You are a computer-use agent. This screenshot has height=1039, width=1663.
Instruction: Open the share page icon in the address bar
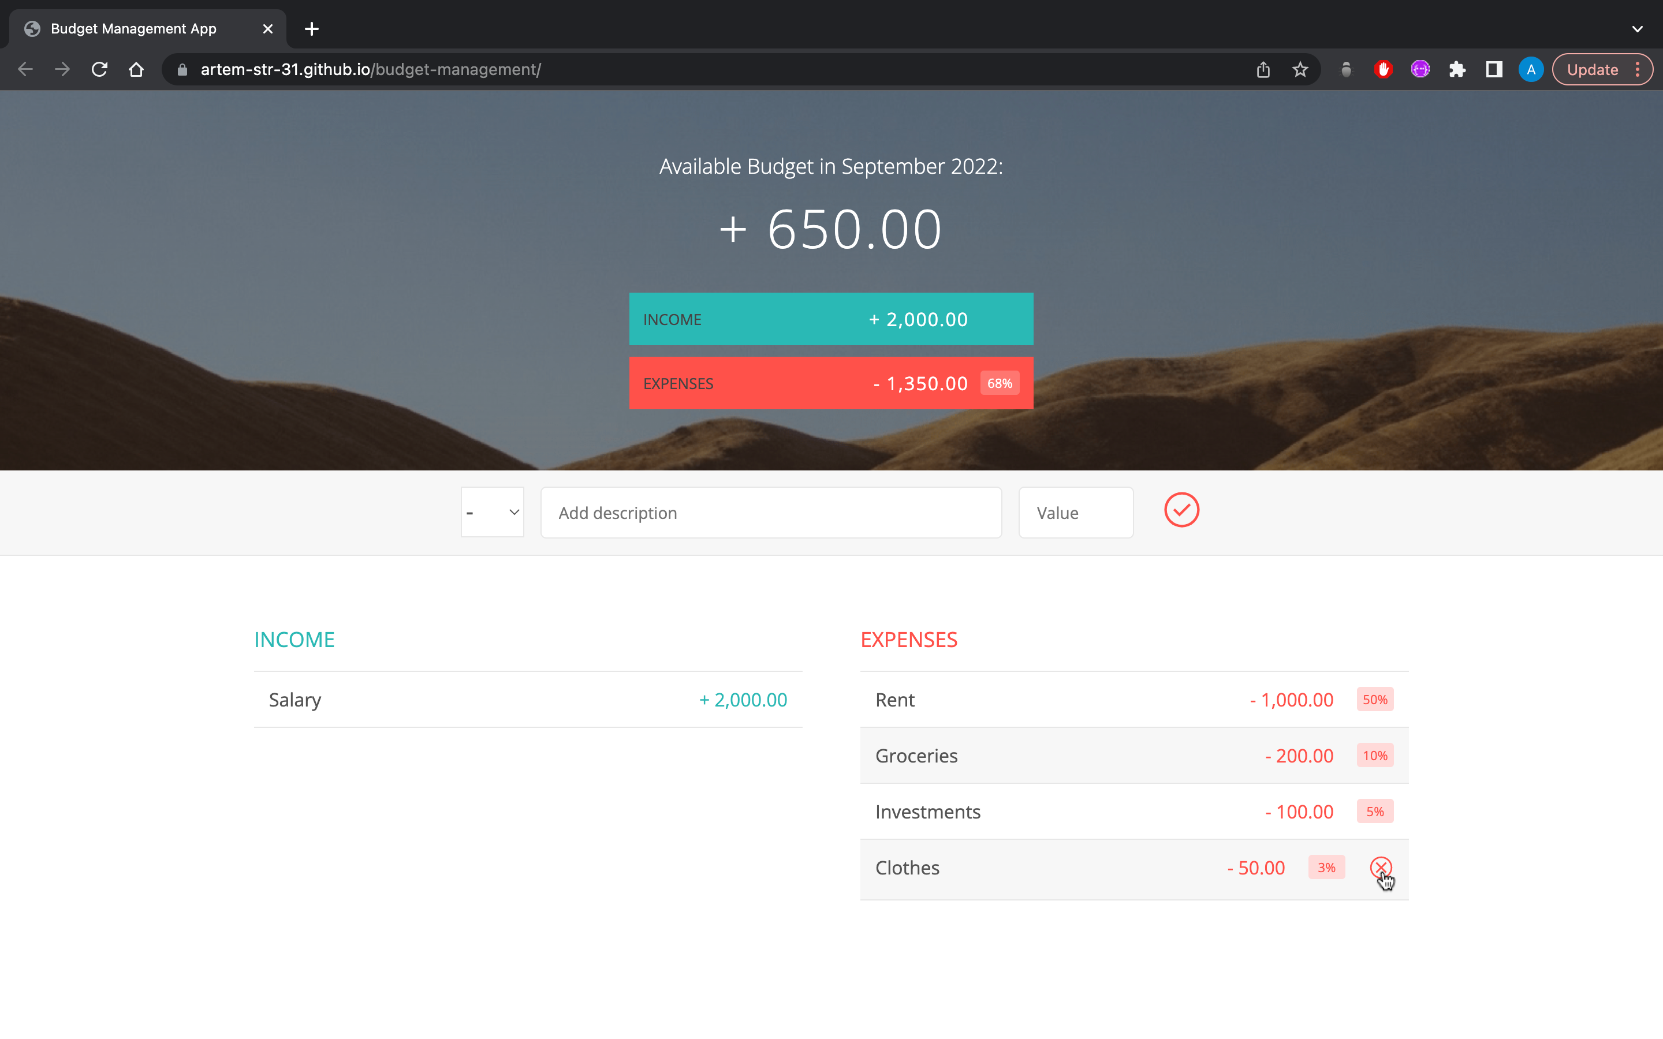(1263, 69)
